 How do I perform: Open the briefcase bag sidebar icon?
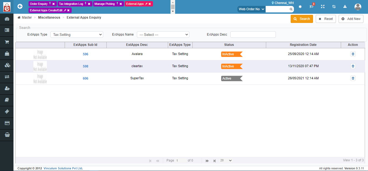tap(7, 54)
